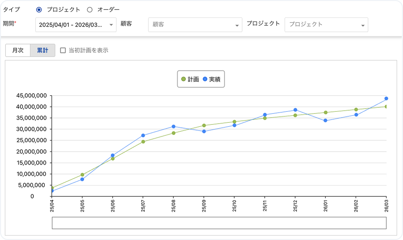Expand the プロジェクト dropdown arrow
The image size is (403, 240).
point(363,25)
